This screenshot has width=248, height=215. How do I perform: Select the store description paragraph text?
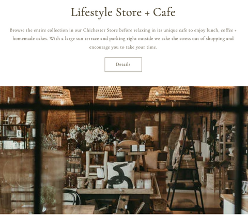click(123, 39)
